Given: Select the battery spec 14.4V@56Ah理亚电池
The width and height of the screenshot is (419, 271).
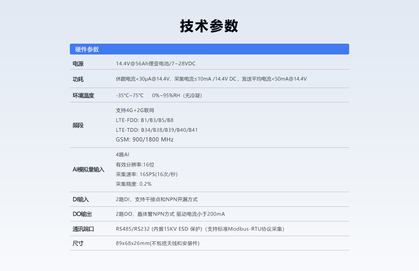Looking at the screenshot, I should point(140,64).
